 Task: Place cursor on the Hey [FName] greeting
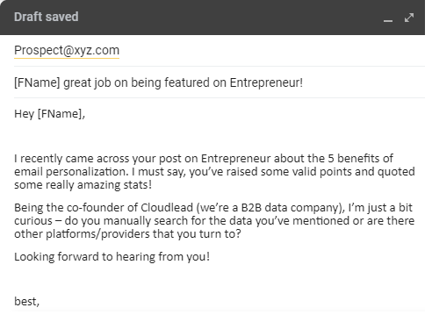coord(49,113)
